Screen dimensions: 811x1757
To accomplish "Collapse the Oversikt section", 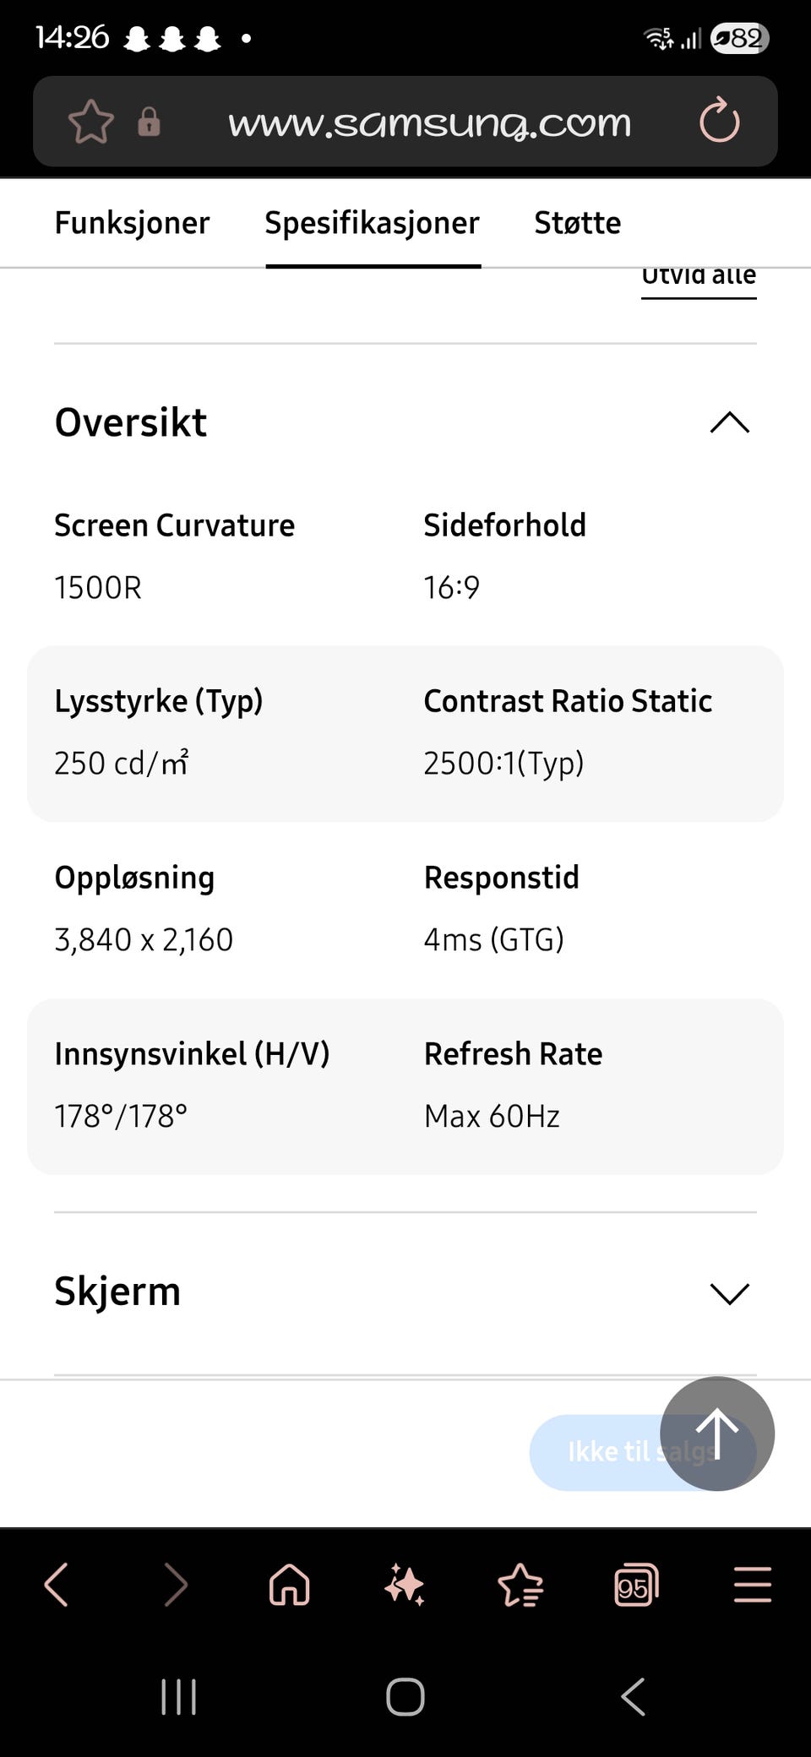I will click(729, 422).
